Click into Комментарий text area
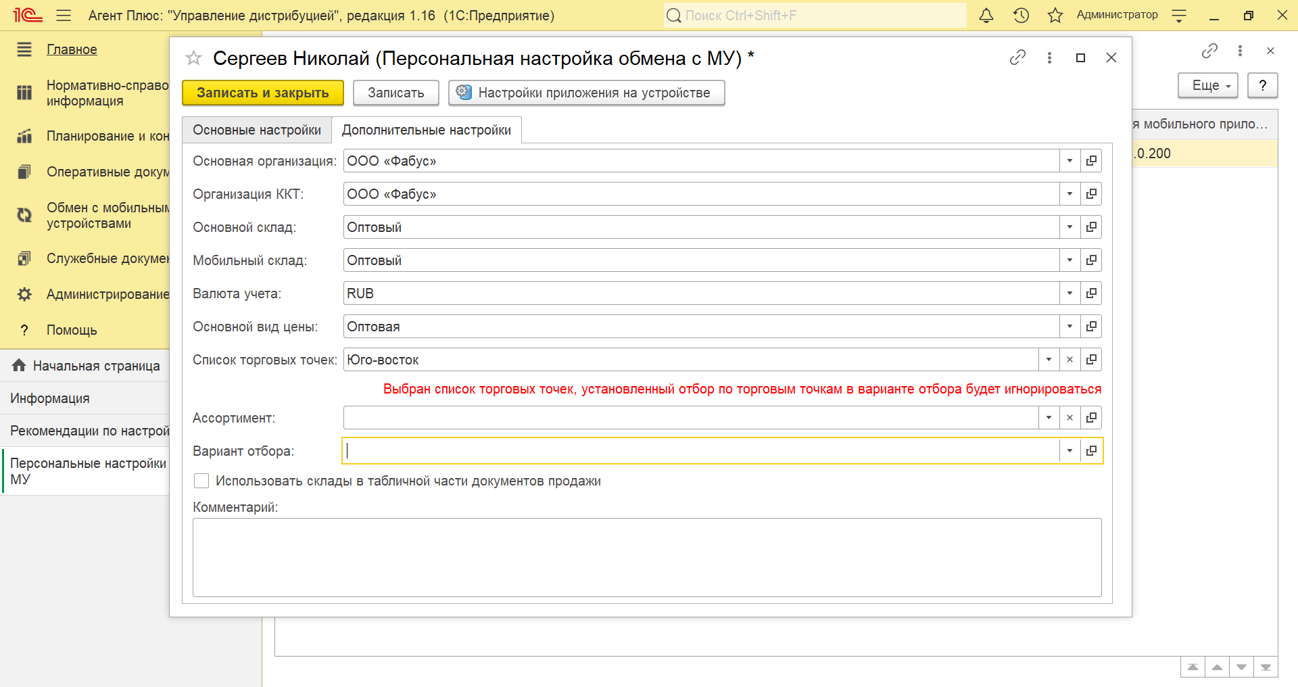Screen dimensions: 1298x687 coord(647,557)
